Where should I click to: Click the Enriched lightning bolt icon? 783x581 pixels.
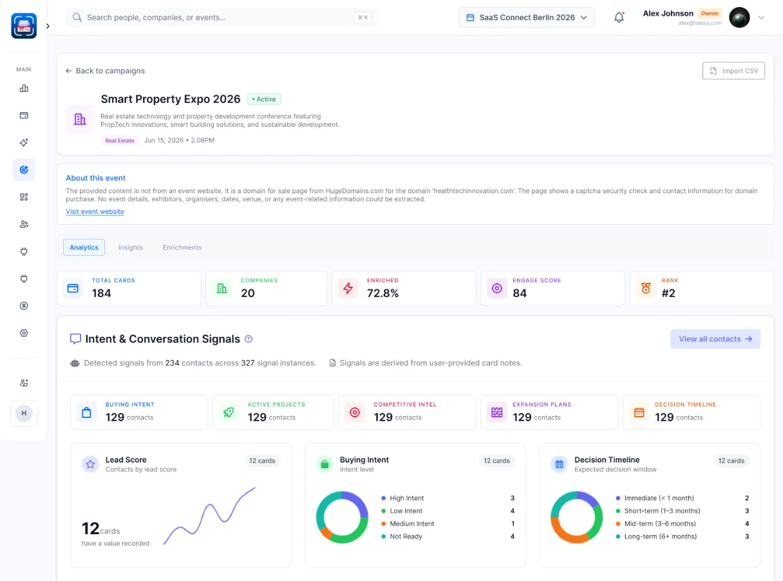point(348,289)
